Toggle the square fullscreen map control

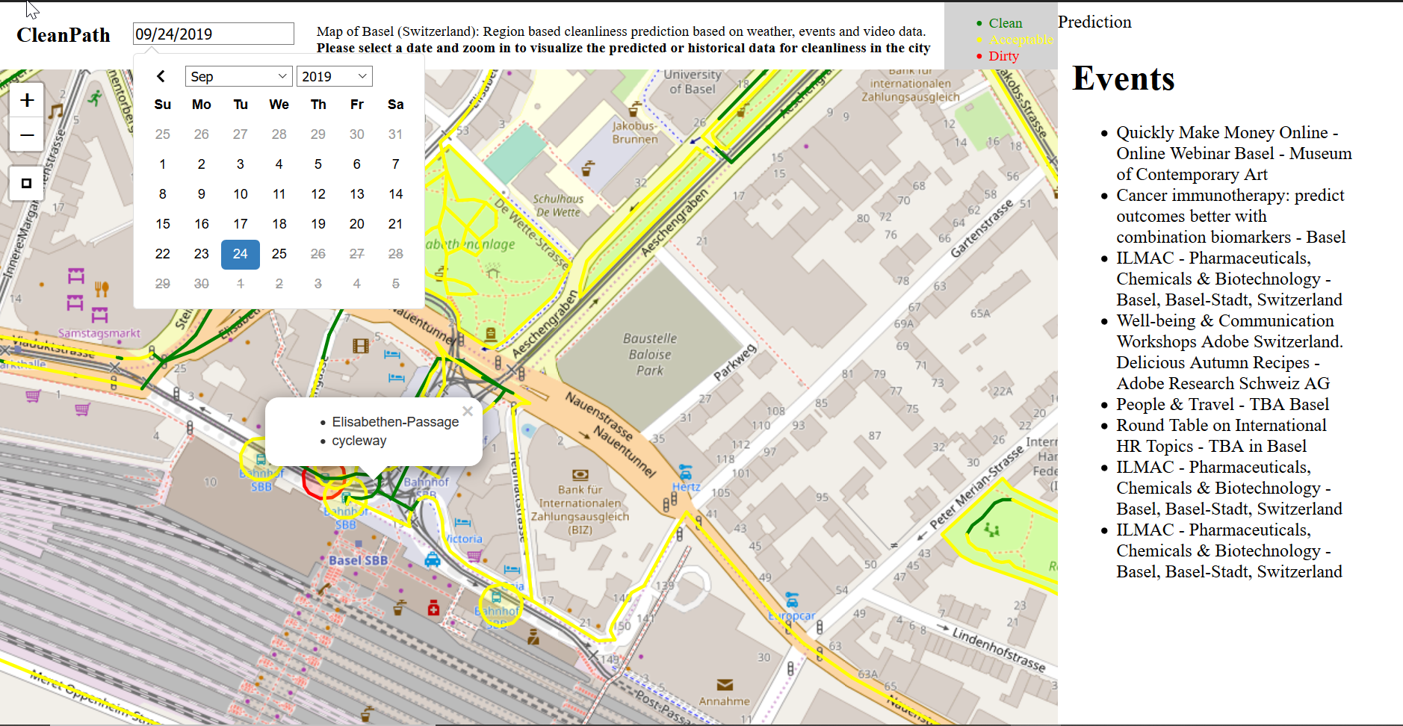click(x=26, y=183)
